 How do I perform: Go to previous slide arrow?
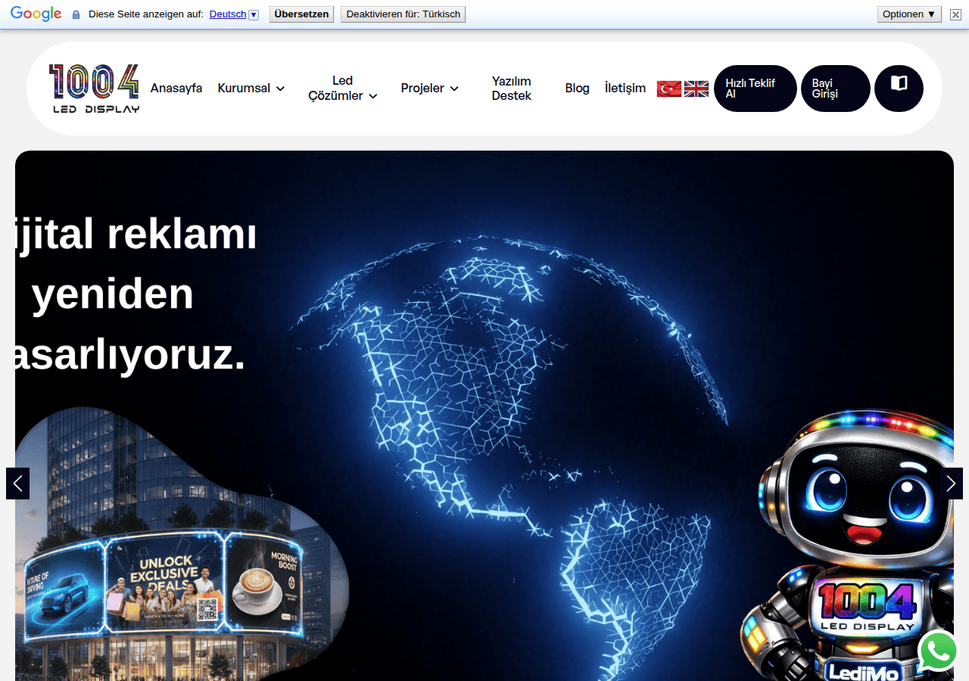click(x=17, y=484)
